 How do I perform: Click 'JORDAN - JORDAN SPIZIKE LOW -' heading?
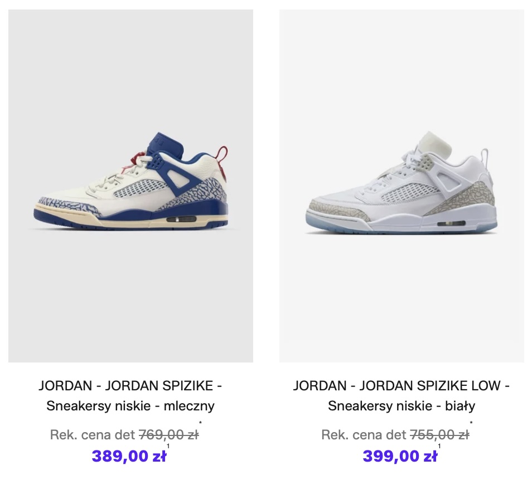pos(402,386)
